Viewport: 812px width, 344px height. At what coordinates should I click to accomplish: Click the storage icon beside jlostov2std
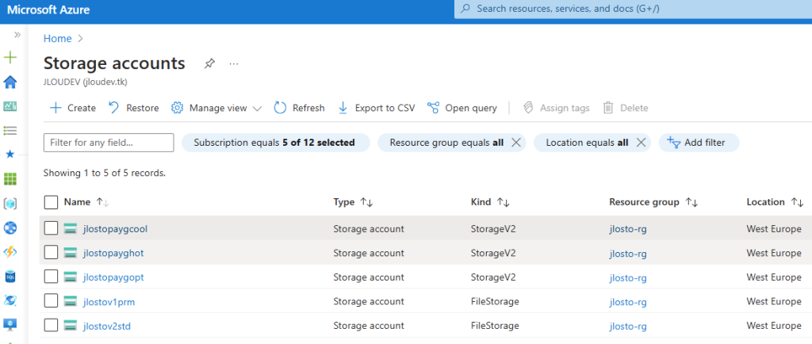[x=71, y=326]
